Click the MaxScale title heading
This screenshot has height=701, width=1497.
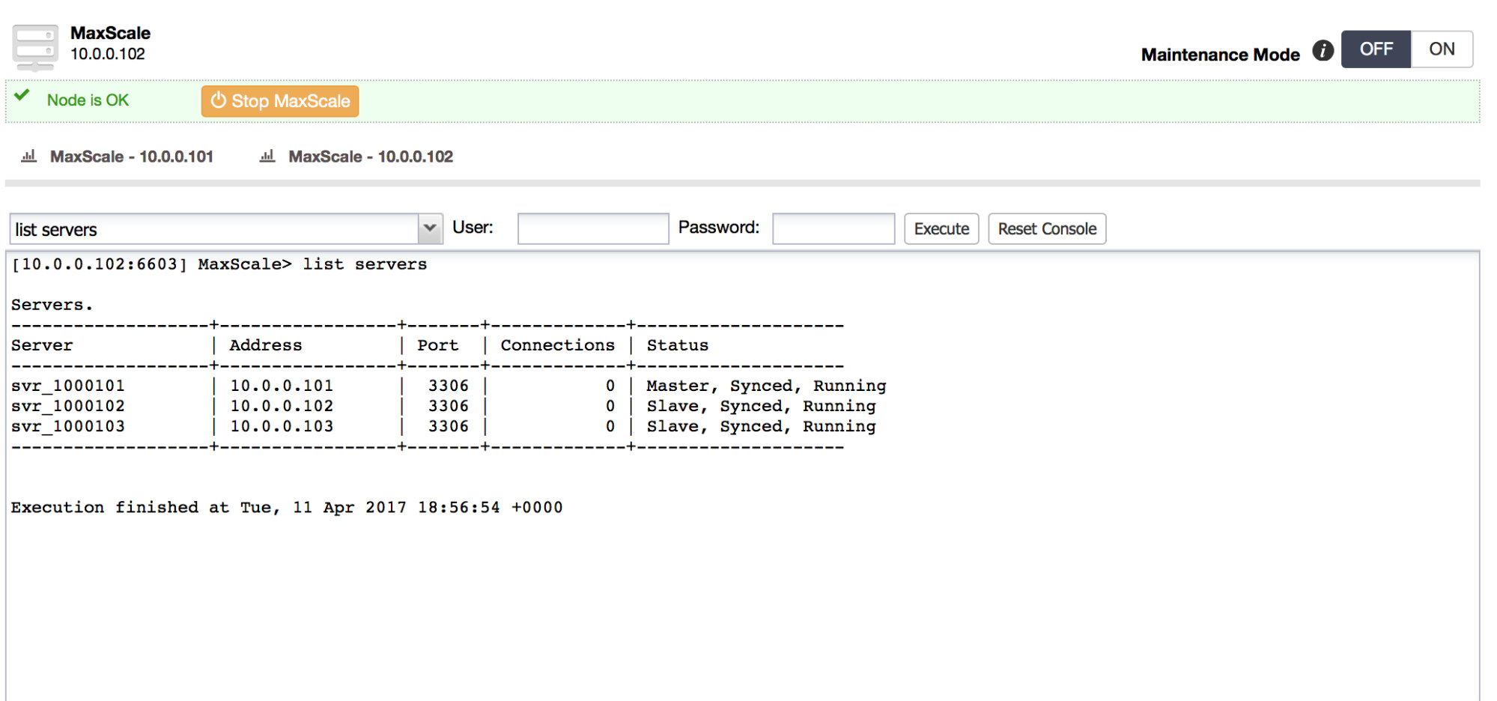[x=110, y=33]
